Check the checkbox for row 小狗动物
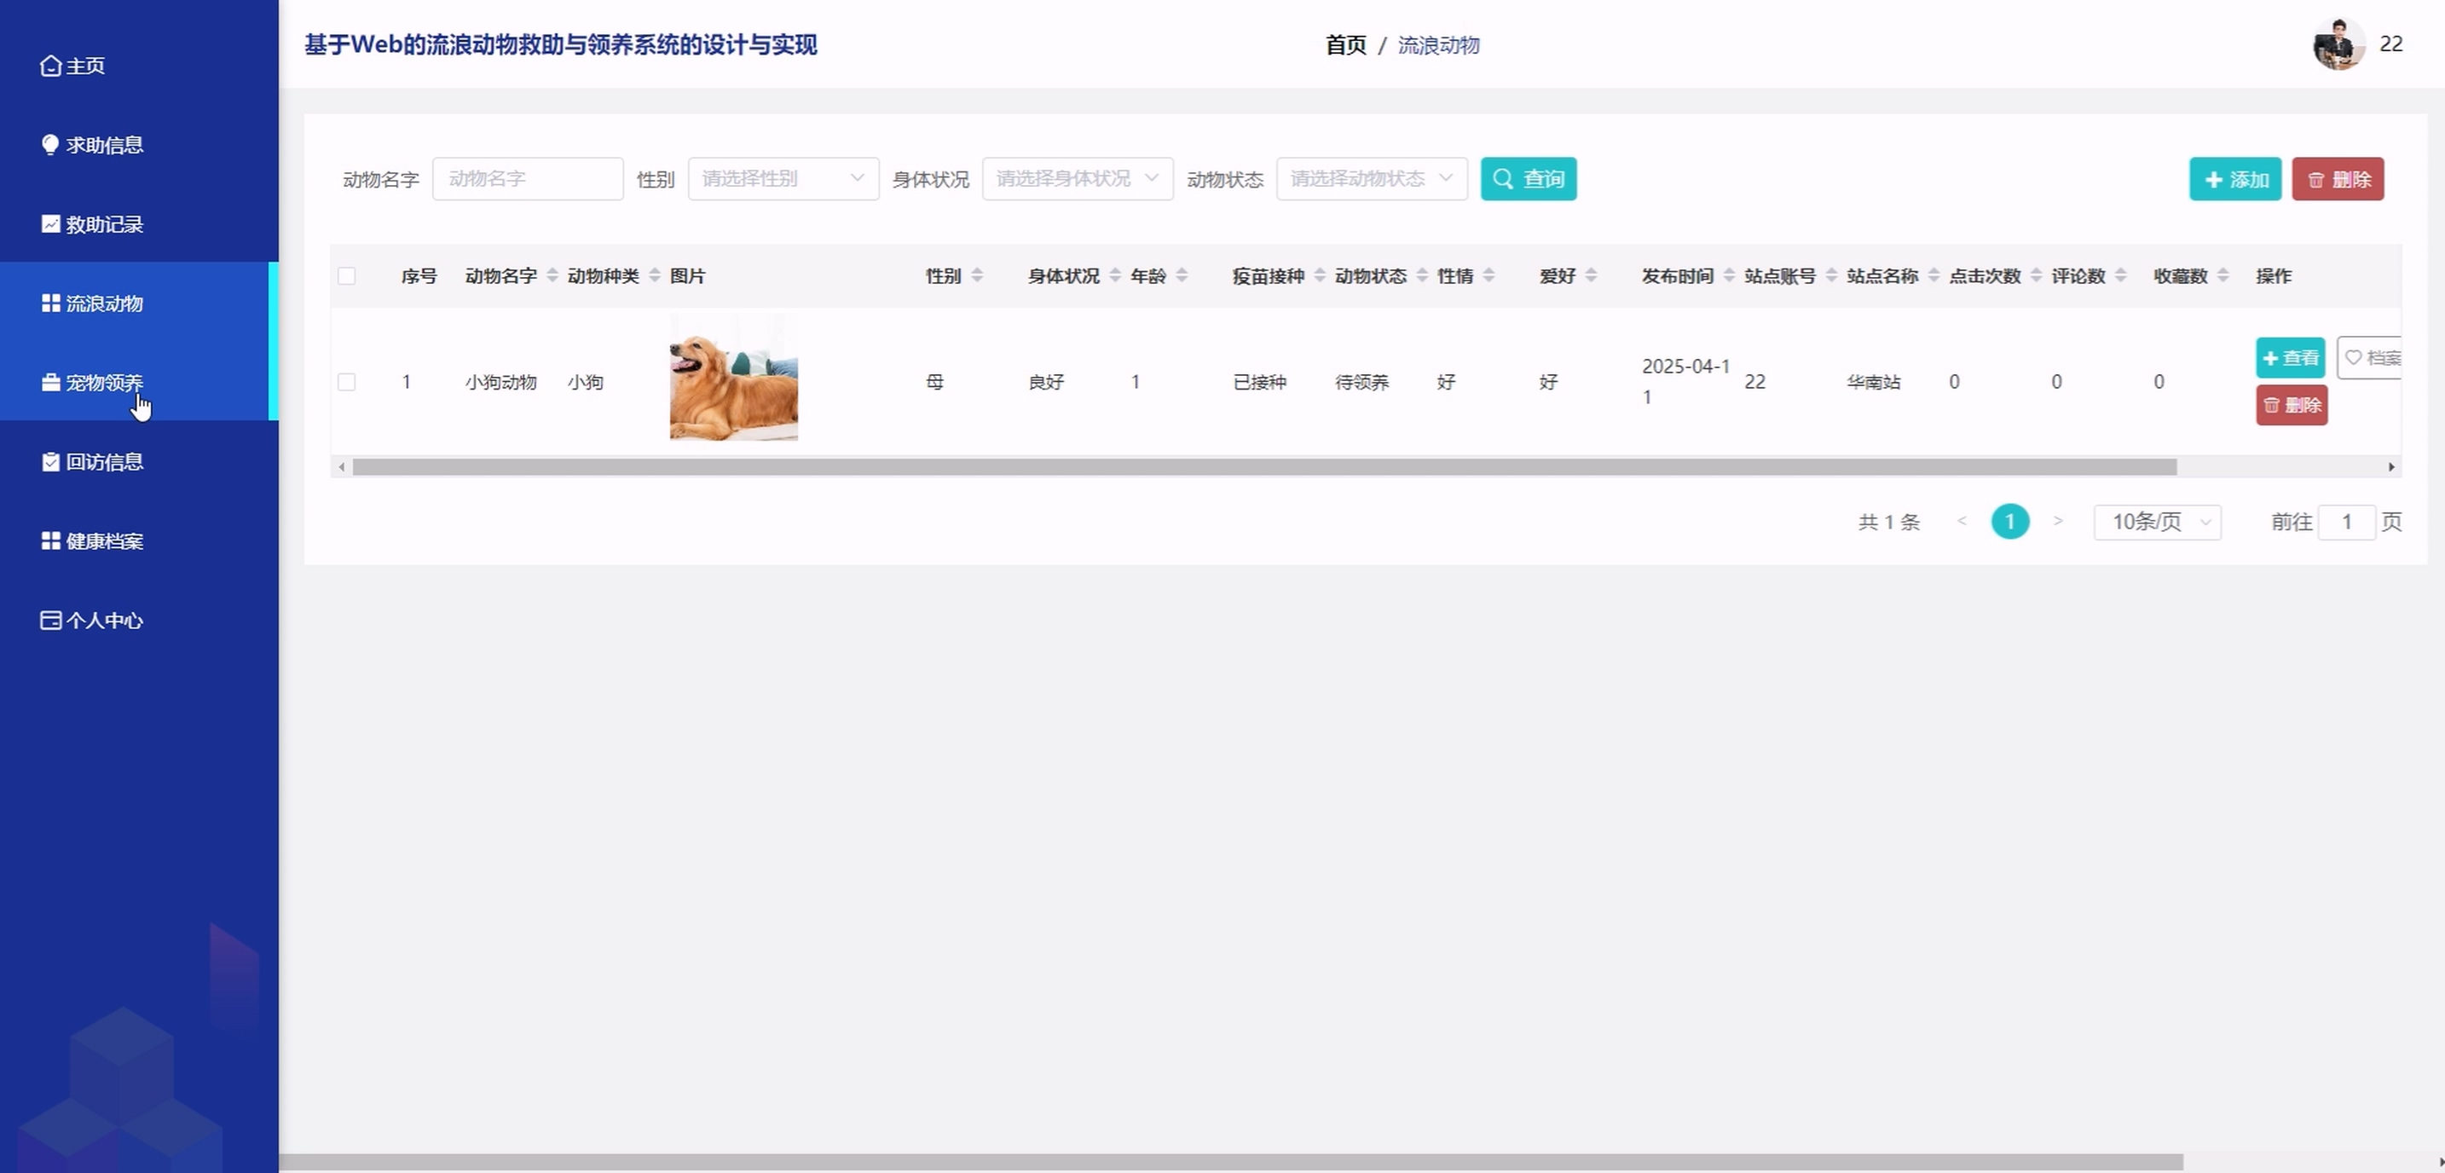The image size is (2445, 1173). [346, 383]
